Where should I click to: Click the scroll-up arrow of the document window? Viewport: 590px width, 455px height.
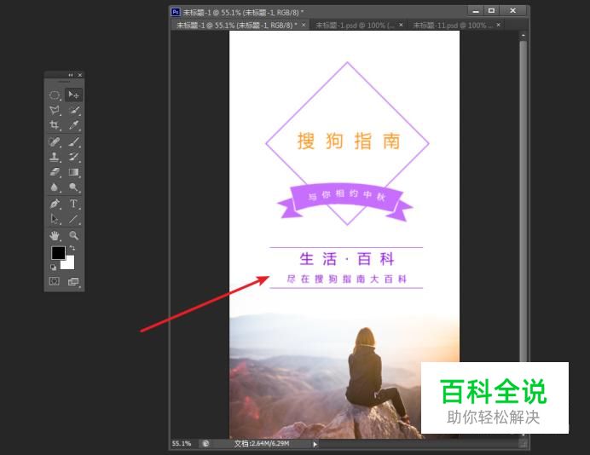[x=523, y=35]
